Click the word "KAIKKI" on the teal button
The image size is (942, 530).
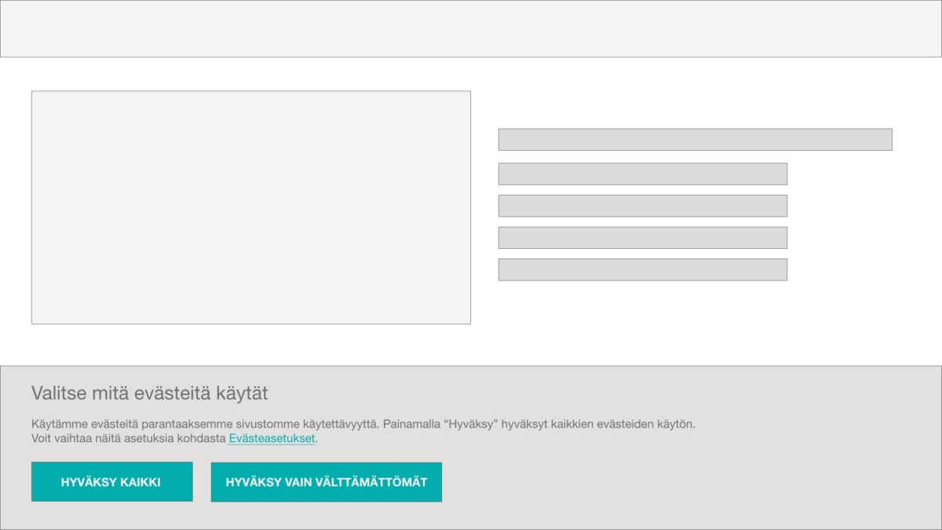coord(141,482)
